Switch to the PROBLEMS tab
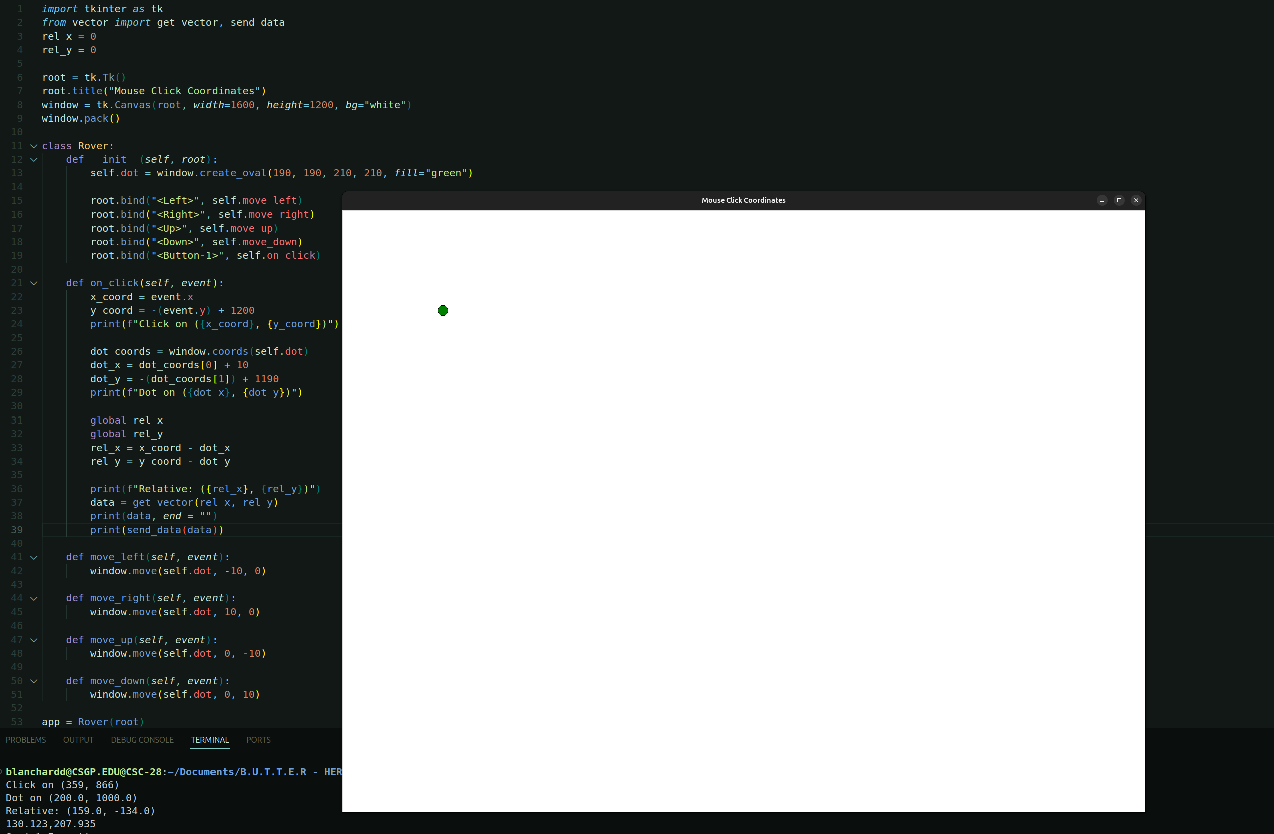This screenshot has height=834, width=1274. coord(25,740)
